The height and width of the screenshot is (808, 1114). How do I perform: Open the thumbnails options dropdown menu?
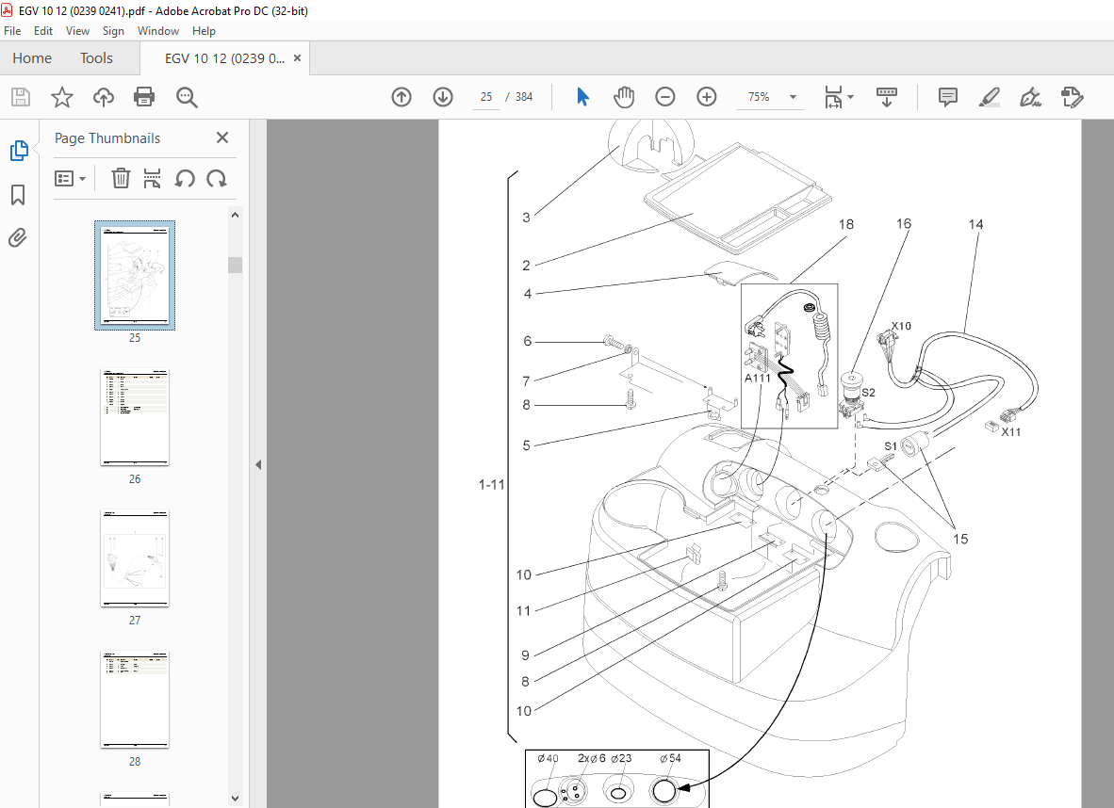pos(71,178)
